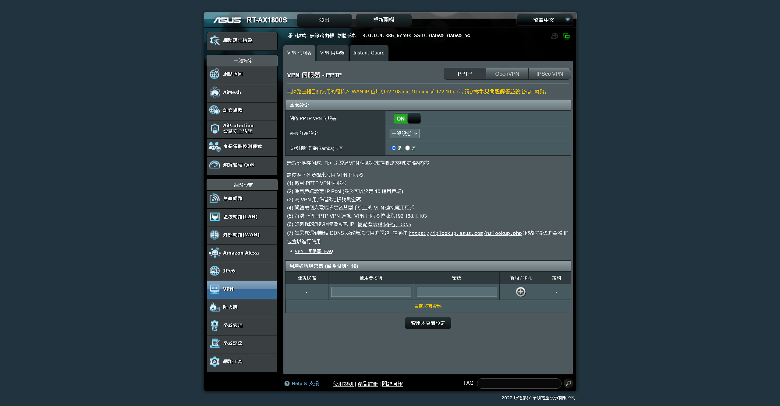The height and width of the screenshot is (406, 780).
Task: Open parental controls (家長電腦控制程式) icon
Action: [214, 147]
